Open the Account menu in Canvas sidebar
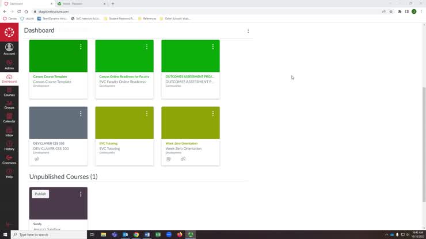Image resolution: width=426 pixels, height=239 pixels. click(9, 49)
